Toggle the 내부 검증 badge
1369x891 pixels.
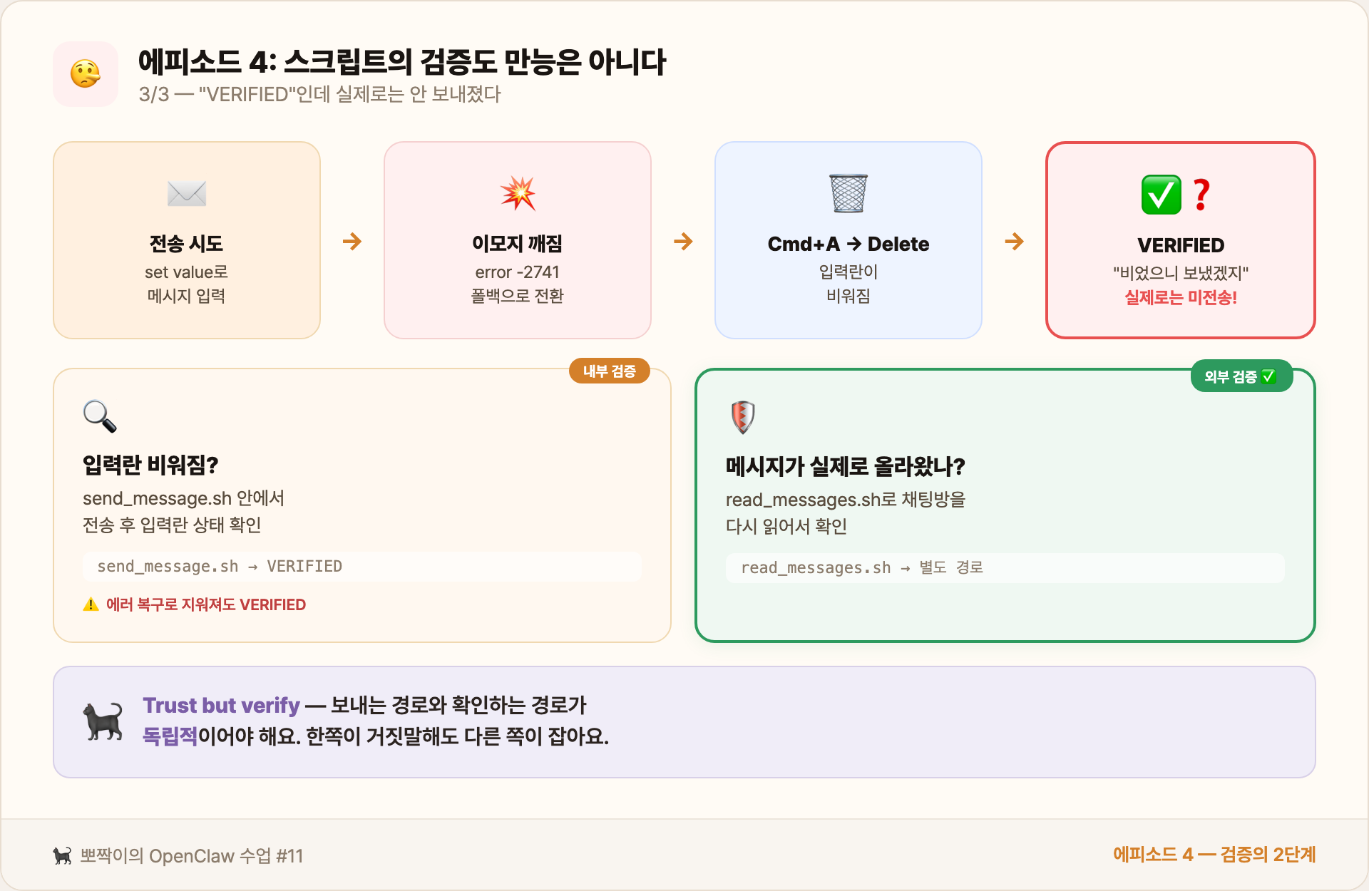point(610,371)
